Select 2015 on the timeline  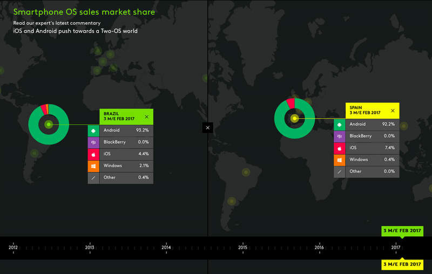click(x=242, y=248)
